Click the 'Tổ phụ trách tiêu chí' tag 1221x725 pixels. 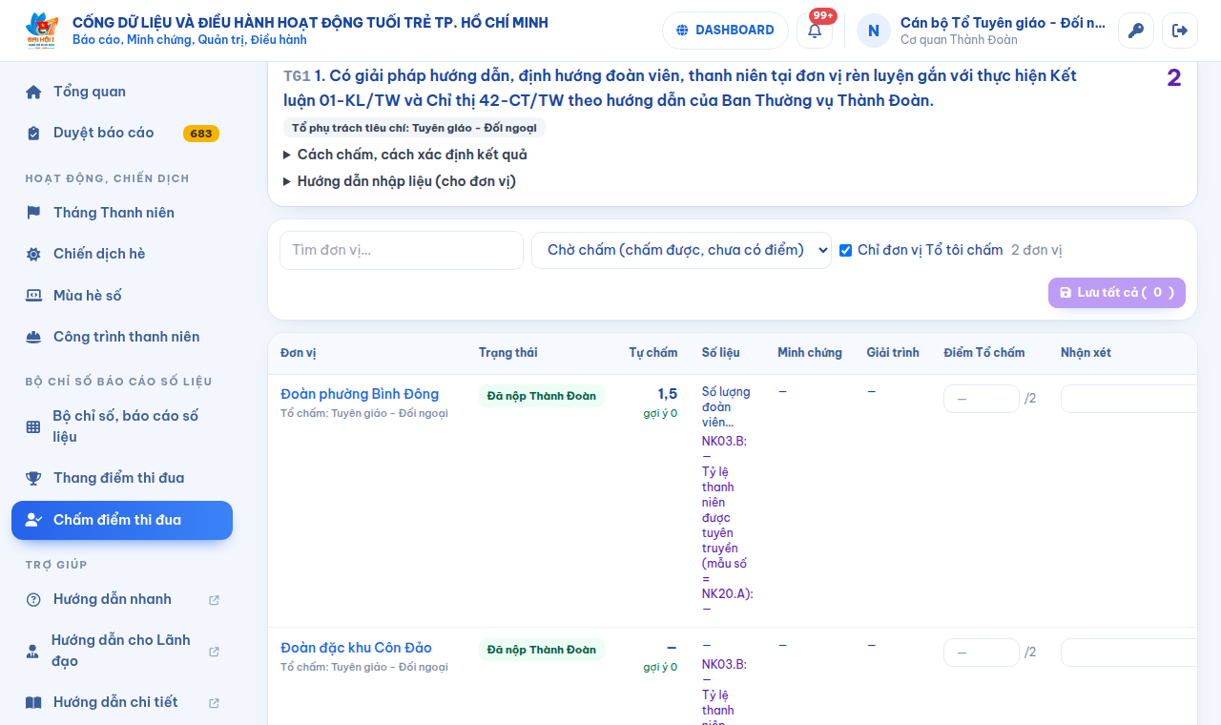tap(414, 128)
